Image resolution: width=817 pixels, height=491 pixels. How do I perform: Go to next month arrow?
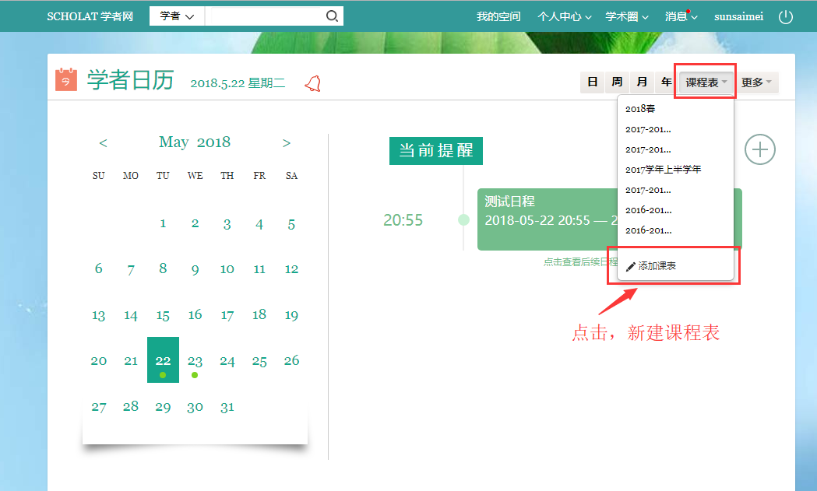(x=287, y=142)
